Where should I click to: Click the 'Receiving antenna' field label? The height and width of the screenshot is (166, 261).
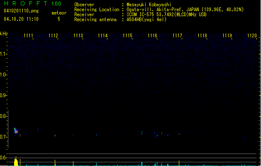(95, 20)
